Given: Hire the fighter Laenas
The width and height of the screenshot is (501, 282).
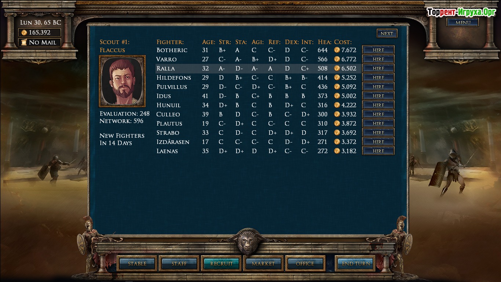Looking at the screenshot, I should point(378,151).
